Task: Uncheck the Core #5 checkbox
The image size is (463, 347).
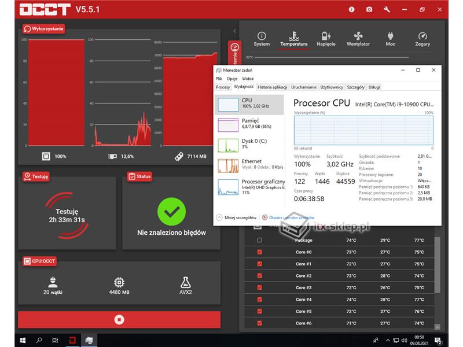Action: click(x=259, y=311)
